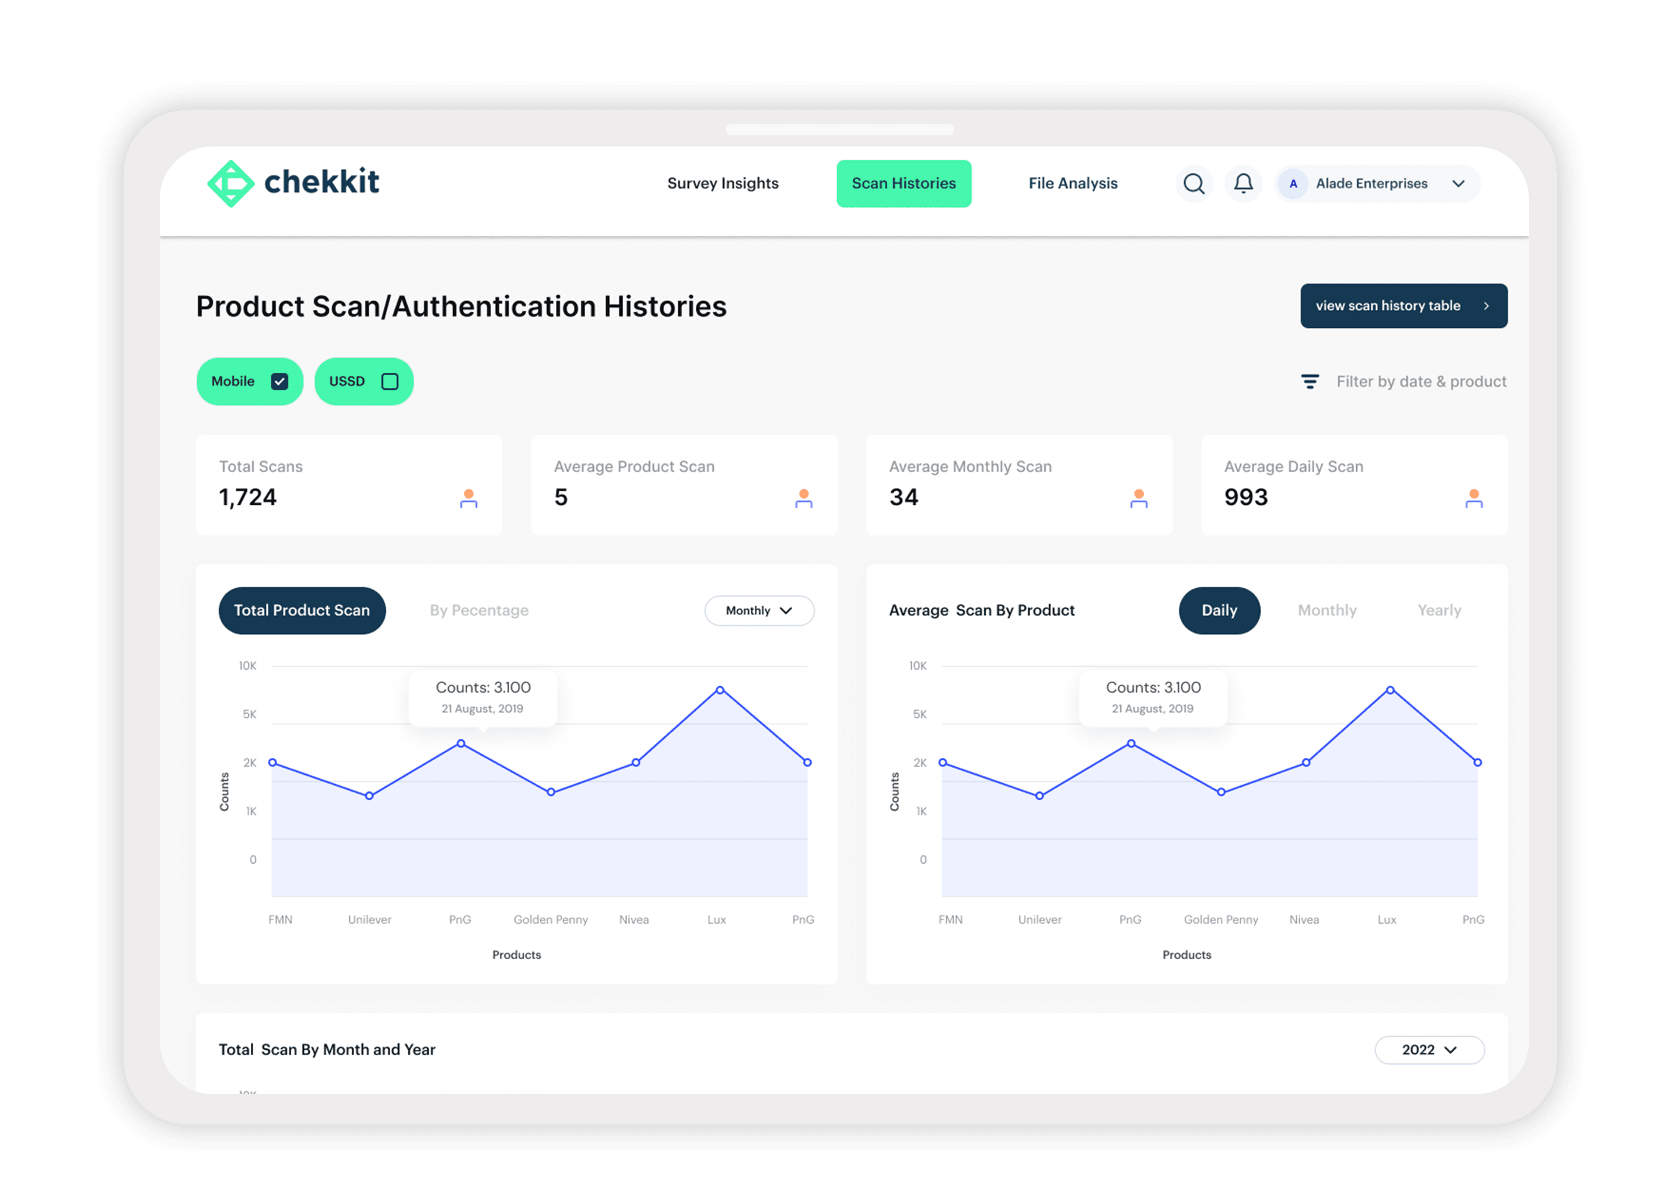Open notifications via the bell icon

click(x=1243, y=183)
